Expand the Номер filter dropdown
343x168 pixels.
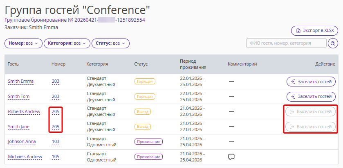(23, 43)
